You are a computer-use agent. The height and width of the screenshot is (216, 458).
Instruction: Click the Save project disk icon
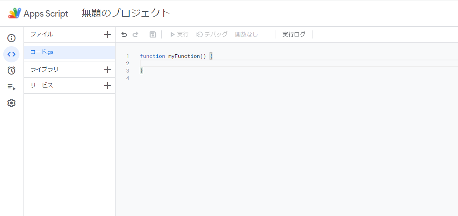click(153, 34)
